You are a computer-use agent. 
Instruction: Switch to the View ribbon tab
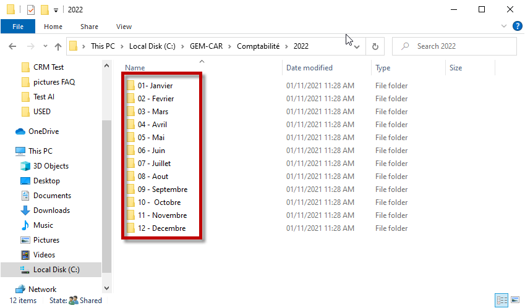(x=124, y=27)
